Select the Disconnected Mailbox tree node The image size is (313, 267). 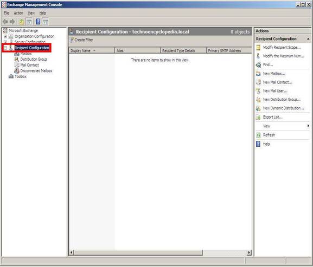[x=36, y=71]
